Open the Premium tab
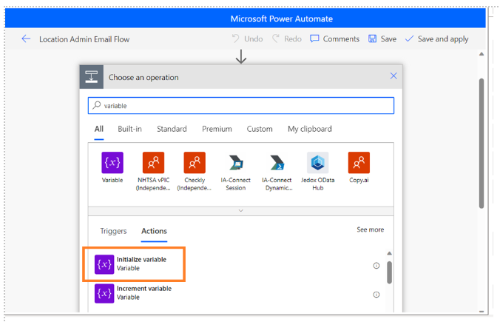 pyautogui.click(x=217, y=129)
